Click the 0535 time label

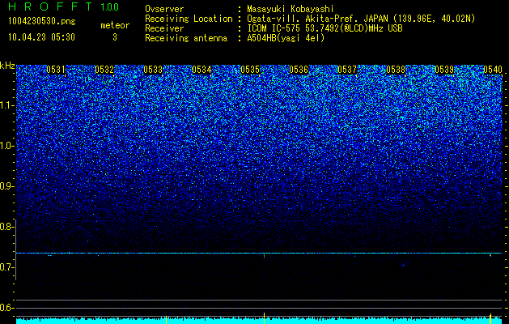click(x=250, y=70)
